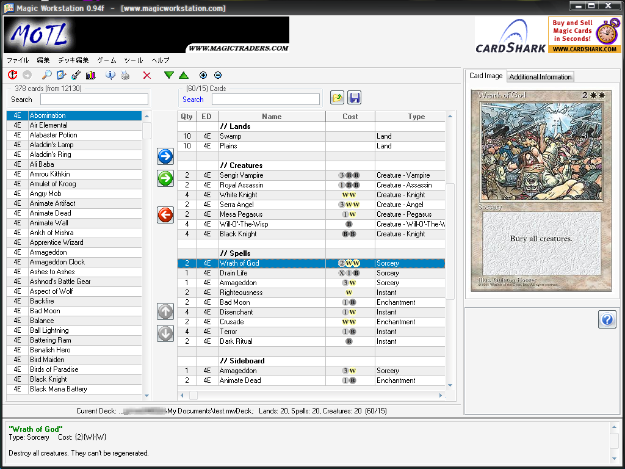Click the red X delete icon
The height and width of the screenshot is (469, 625).
[146, 75]
